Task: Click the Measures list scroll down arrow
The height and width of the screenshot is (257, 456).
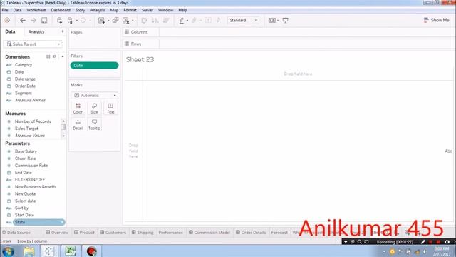Action: tap(63, 136)
